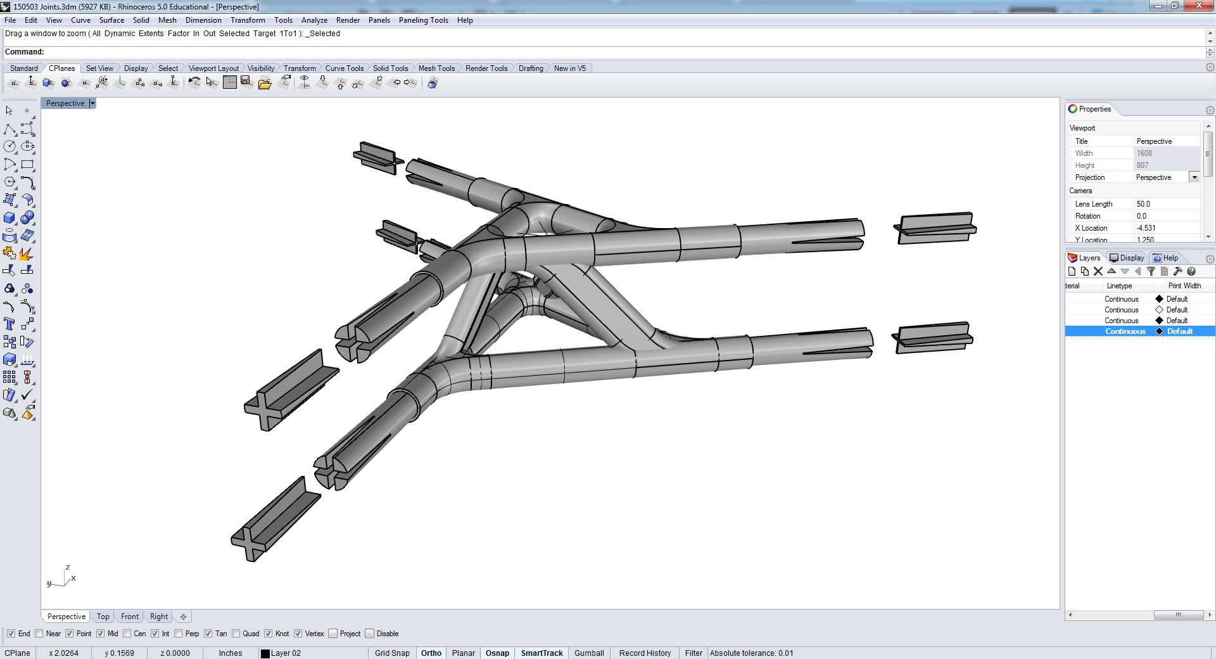This screenshot has width=1216, height=659.
Task: Click the Undo CPlane change icon
Action: click(x=194, y=83)
